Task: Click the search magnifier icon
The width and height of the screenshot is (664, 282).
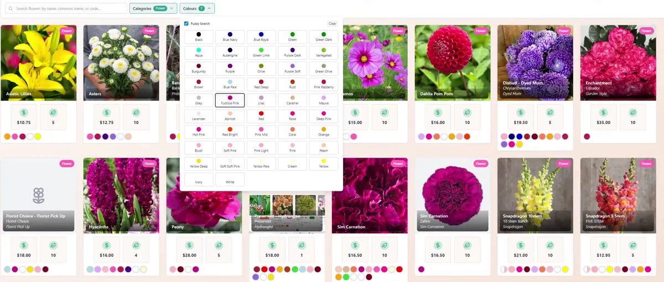Action: 11,9
